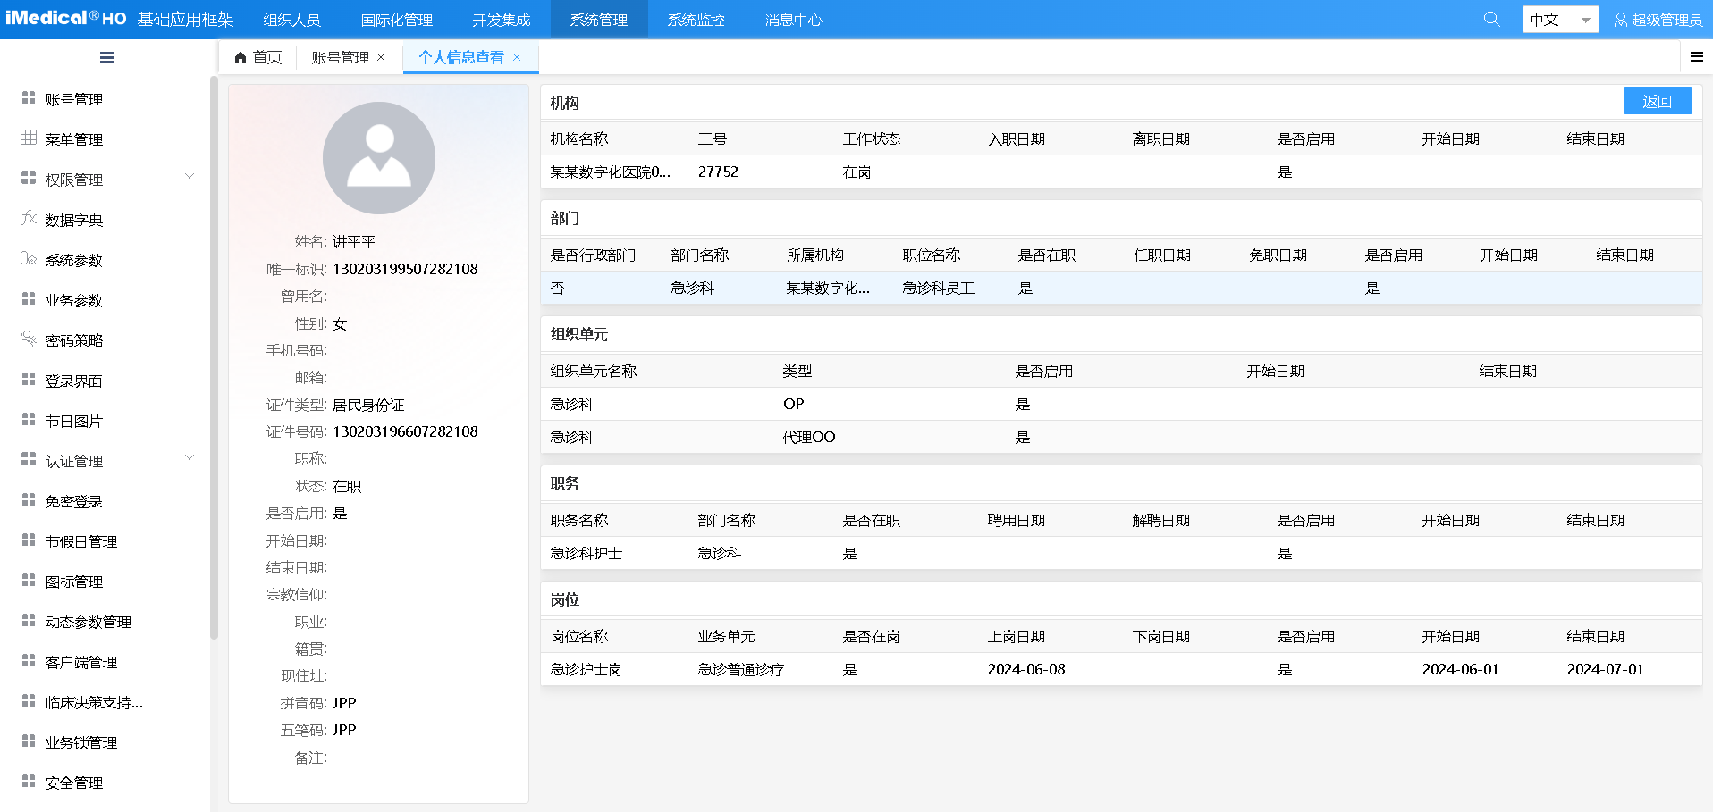
Task: Select the 个人信息查看 tab
Action: pos(462,56)
